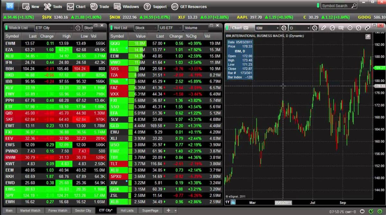Click the playback replay icon on chart toolbar
Image resolution: width=386 pixels, height=215 pixels.
350,28
